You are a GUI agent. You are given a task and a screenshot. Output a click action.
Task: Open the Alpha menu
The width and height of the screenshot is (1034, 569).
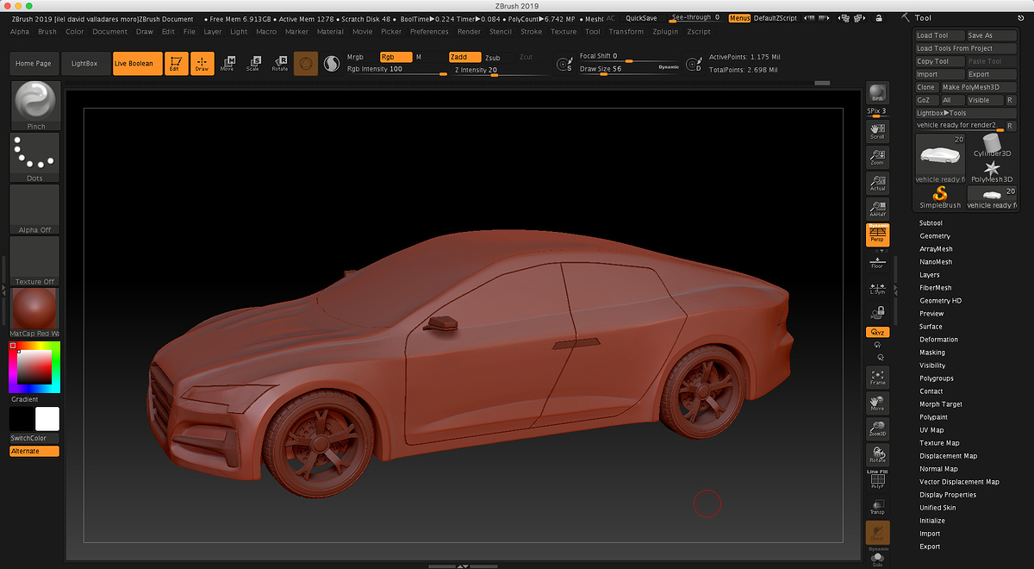pos(20,32)
